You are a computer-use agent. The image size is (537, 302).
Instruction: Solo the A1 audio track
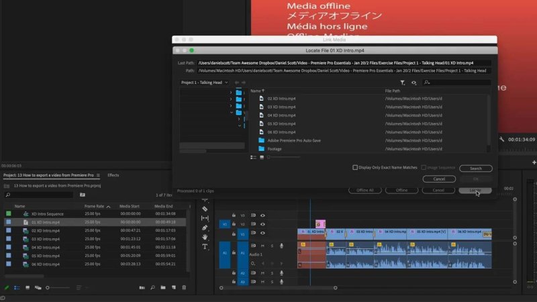(x=273, y=246)
